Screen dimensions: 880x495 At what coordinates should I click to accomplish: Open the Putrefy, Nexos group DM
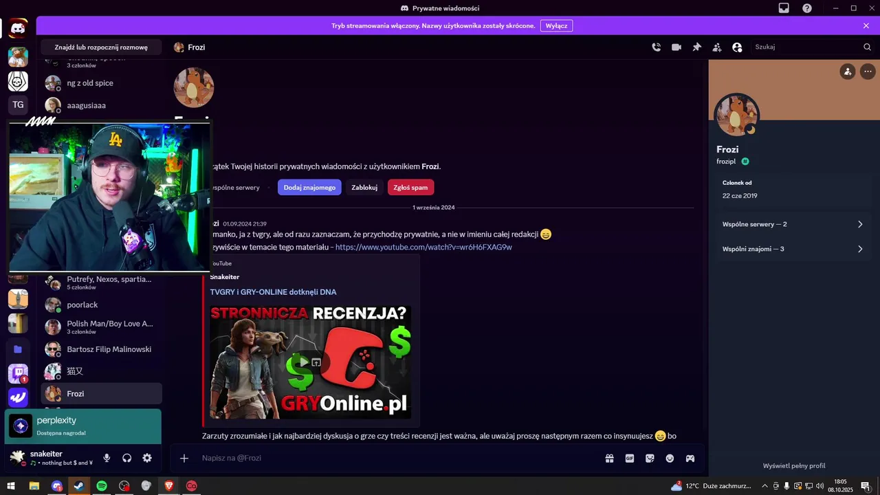click(102, 283)
